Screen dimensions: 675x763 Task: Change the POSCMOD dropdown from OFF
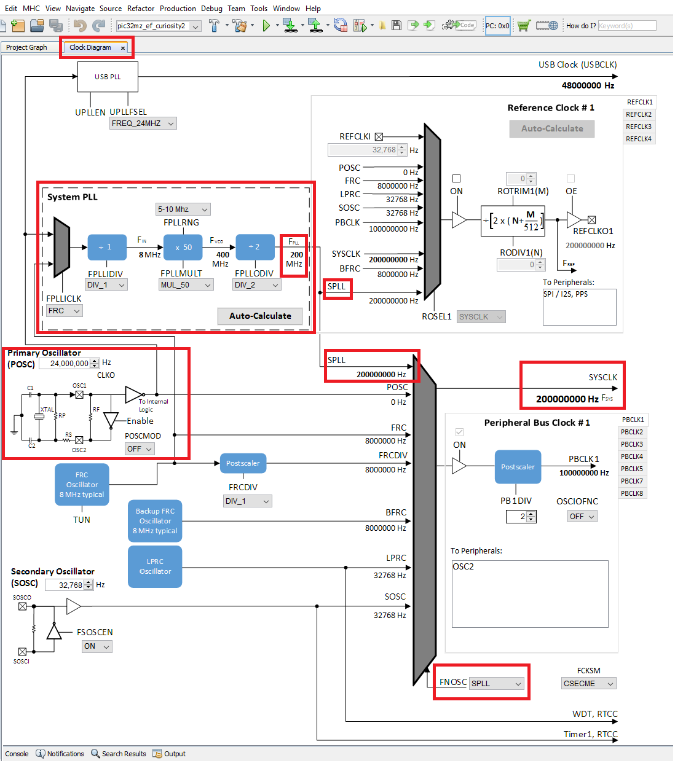(x=139, y=448)
